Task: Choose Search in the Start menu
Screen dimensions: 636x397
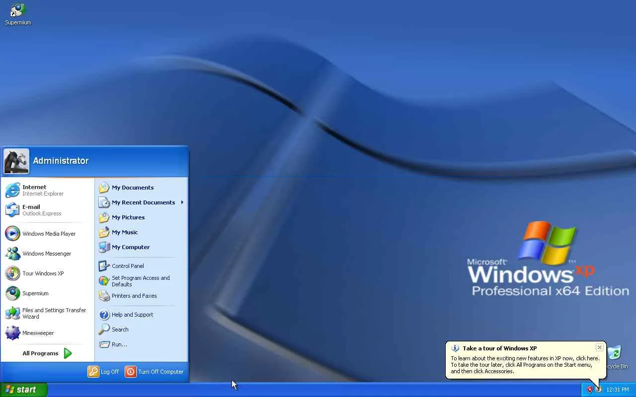Action: (141, 330)
